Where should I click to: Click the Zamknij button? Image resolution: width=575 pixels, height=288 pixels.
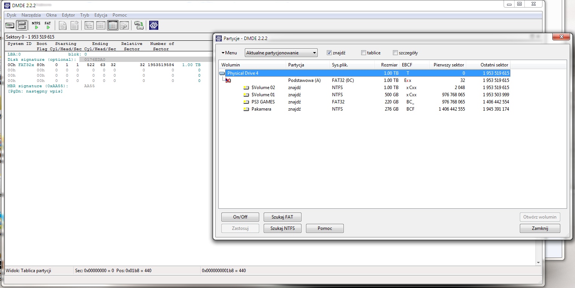(540, 228)
